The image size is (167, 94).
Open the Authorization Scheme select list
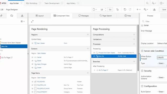coord(162,78)
